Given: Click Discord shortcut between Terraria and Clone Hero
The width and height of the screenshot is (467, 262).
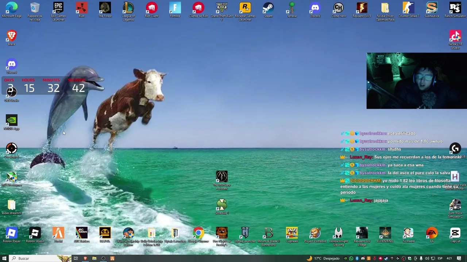Looking at the screenshot, I should (315, 10).
